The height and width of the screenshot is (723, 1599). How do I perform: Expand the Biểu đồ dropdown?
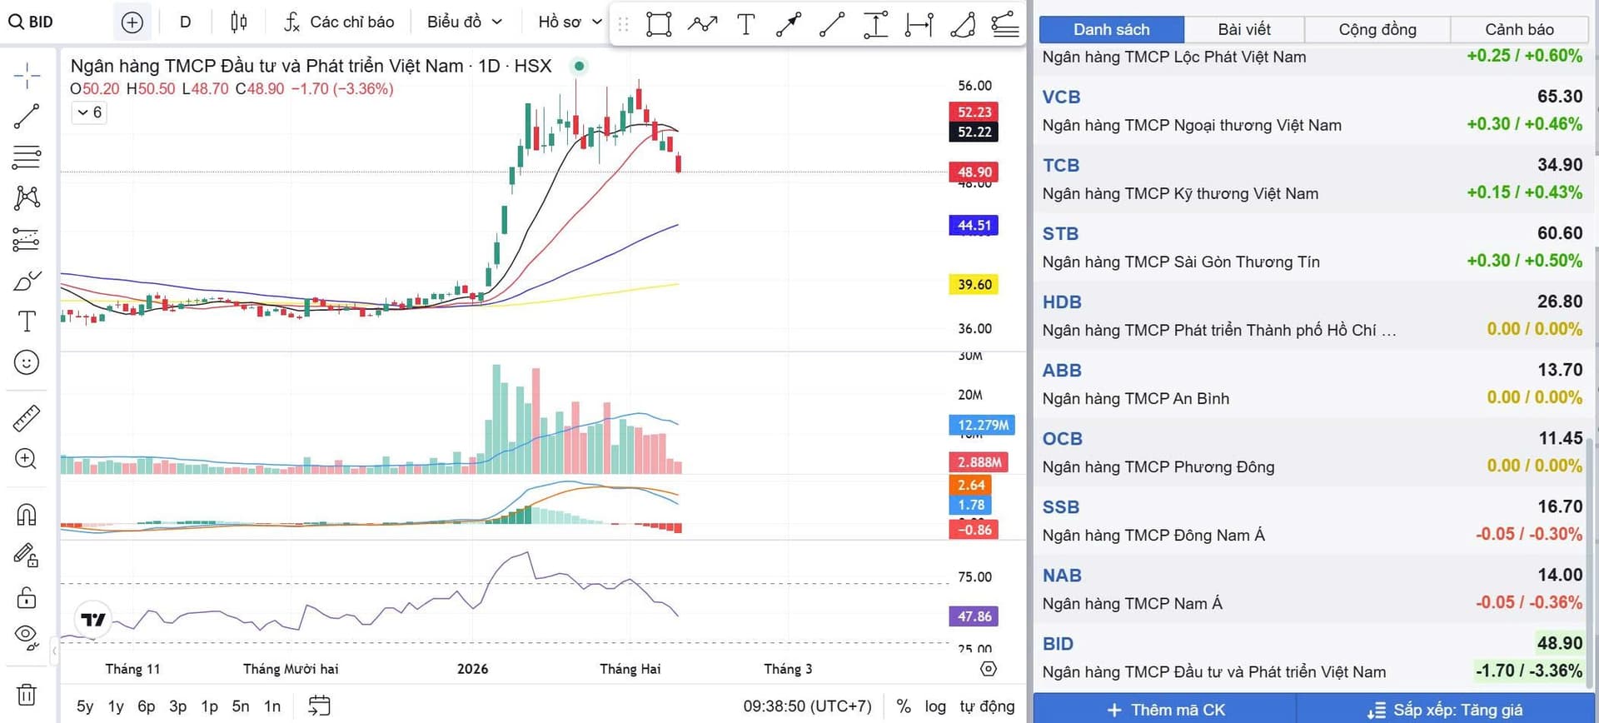pyautogui.click(x=465, y=22)
